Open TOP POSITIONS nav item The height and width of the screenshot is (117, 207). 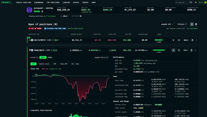coord(53,2)
